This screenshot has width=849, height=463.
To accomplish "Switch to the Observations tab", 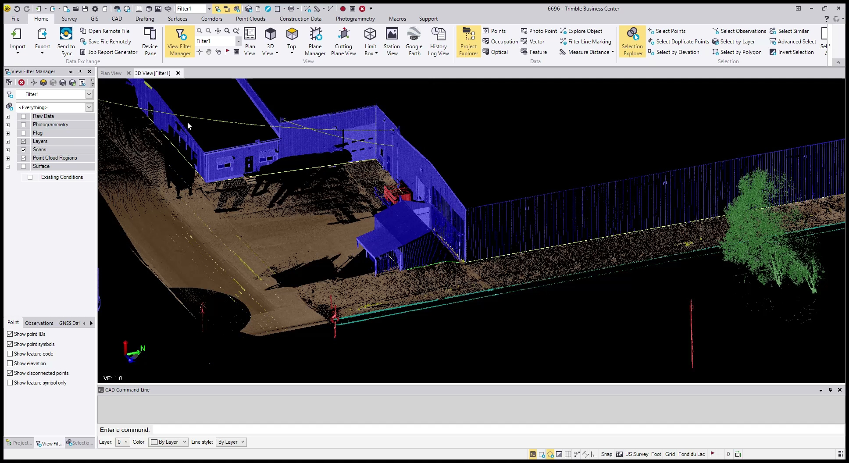I will tap(39, 323).
